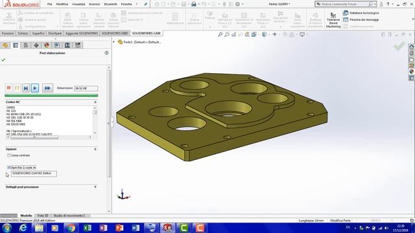The width and height of the screenshot is (415, 233).
Task: Open the Appearances sphere icon in task pane
Action: pos(412,72)
